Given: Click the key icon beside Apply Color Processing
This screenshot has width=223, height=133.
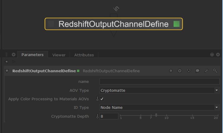Looking at the screenshot, I should point(97,99).
